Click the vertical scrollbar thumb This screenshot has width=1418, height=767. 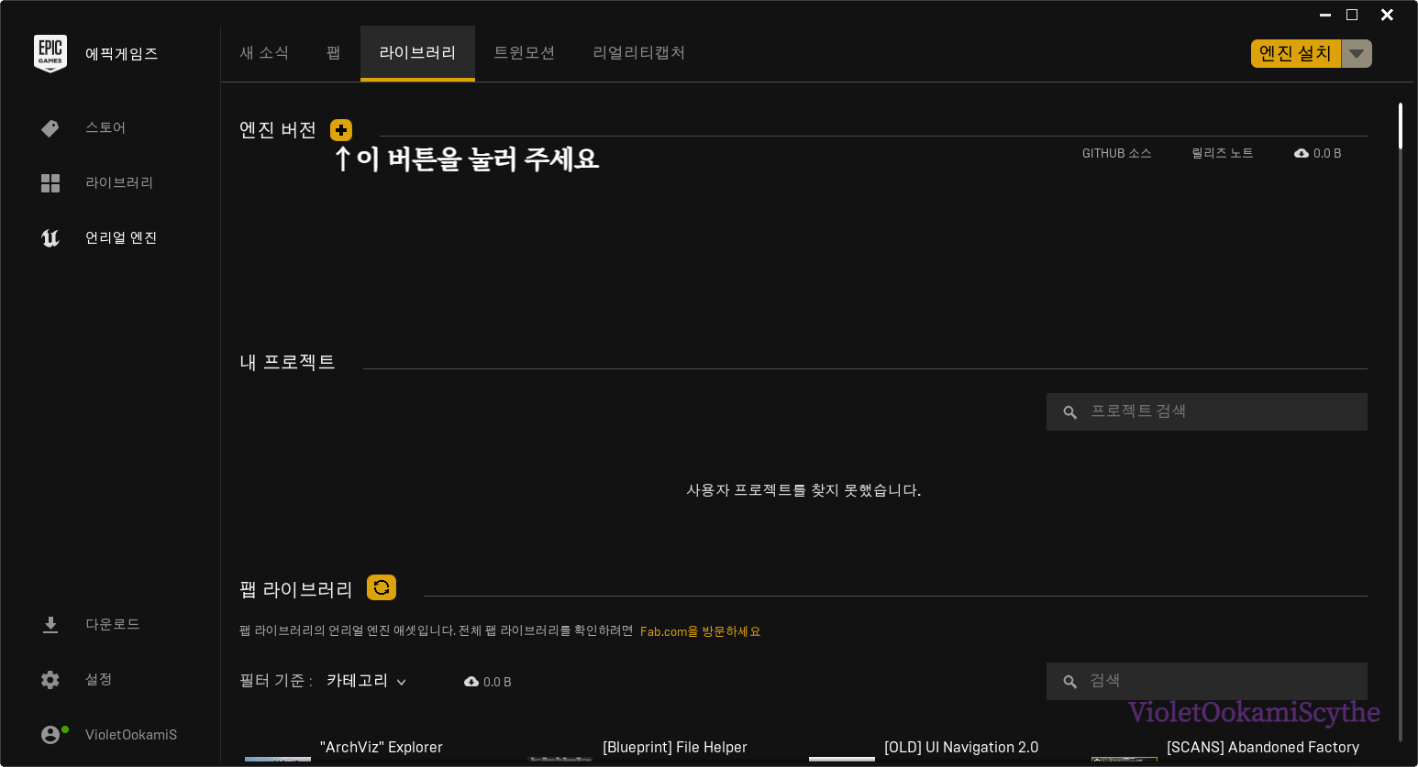(1401, 126)
